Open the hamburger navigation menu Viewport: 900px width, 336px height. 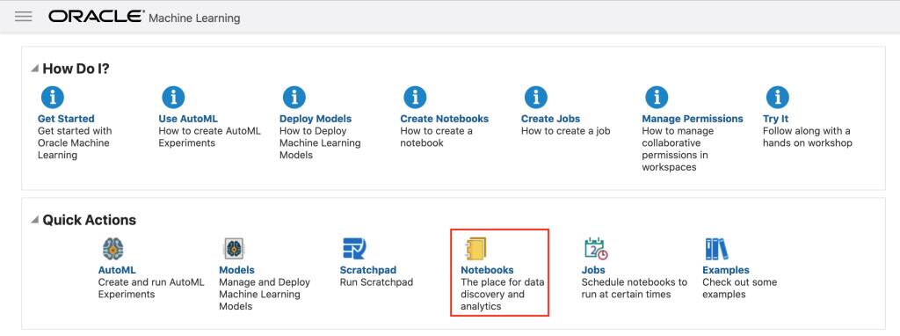24,17
